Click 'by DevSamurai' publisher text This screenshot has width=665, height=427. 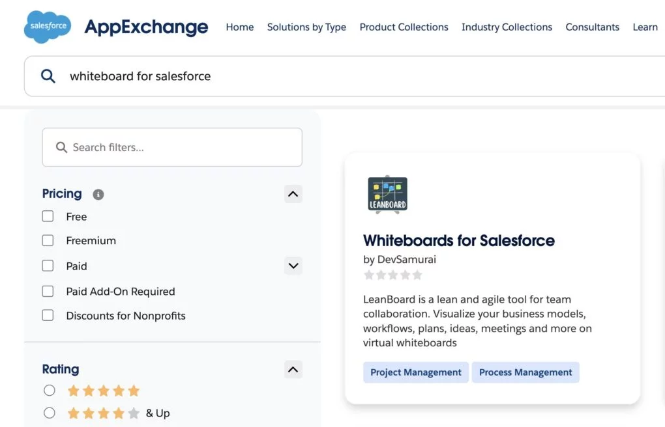click(400, 259)
